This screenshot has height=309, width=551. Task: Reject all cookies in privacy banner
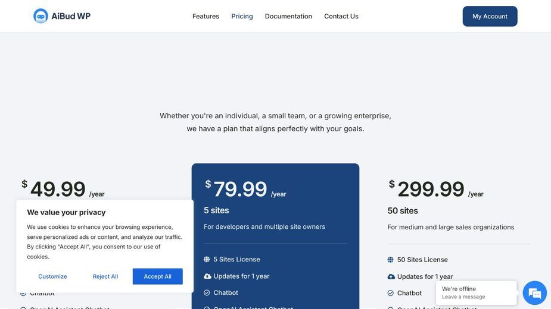tap(105, 276)
